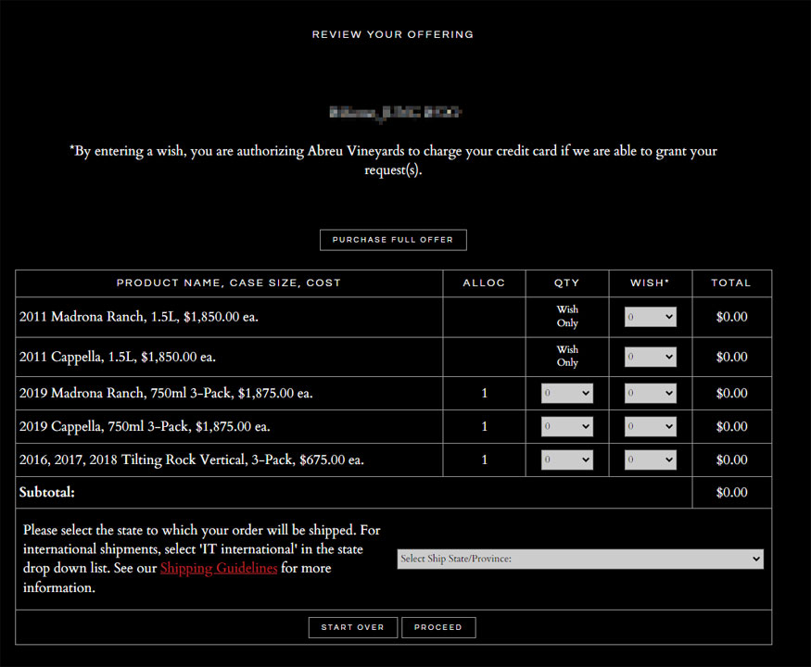Follow the Shipping Guidelines link
Image resolution: width=811 pixels, height=667 pixels.
[x=219, y=568]
